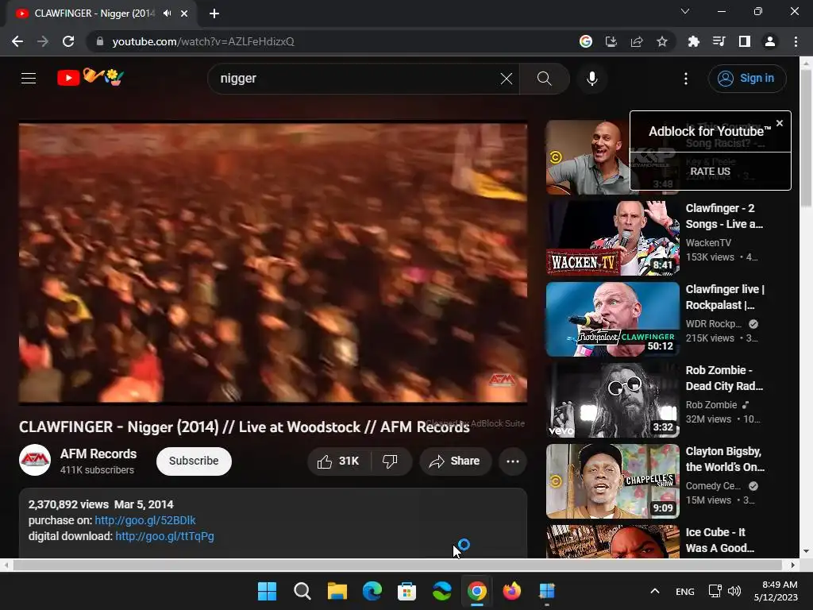Click the address bar URL

pos(203,41)
